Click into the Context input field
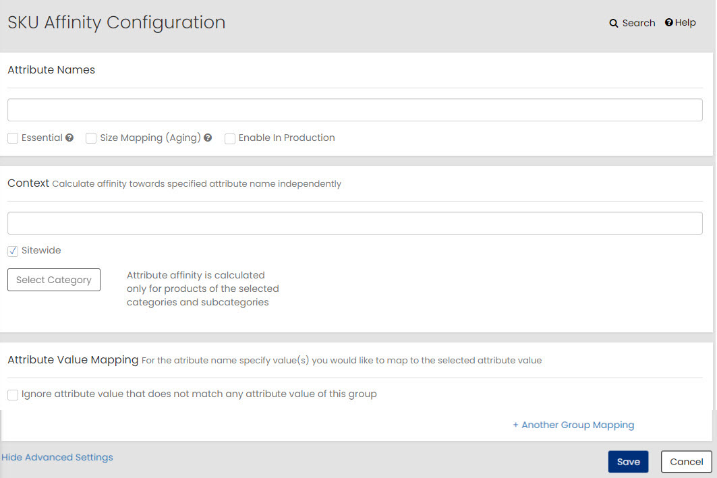The width and height of the screenshot is (717, 478). (355, 223)
